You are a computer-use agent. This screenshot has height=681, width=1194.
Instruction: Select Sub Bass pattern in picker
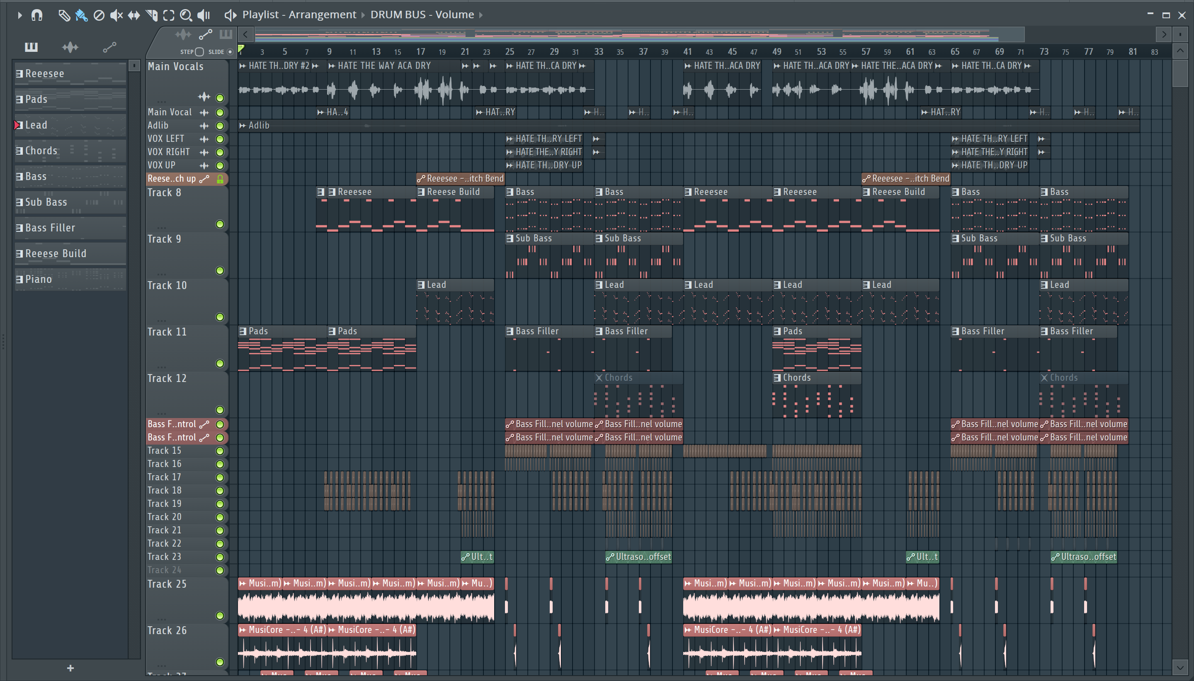70,202
